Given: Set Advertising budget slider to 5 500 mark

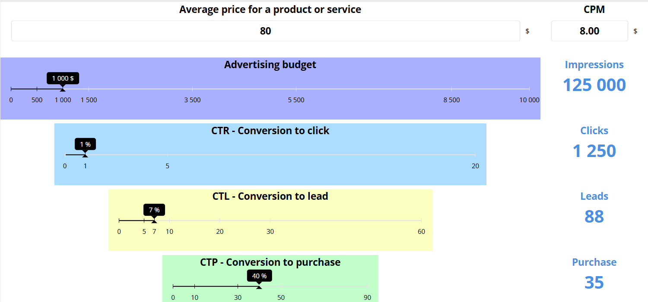Looking at the screenshot, I should point(296,89).
